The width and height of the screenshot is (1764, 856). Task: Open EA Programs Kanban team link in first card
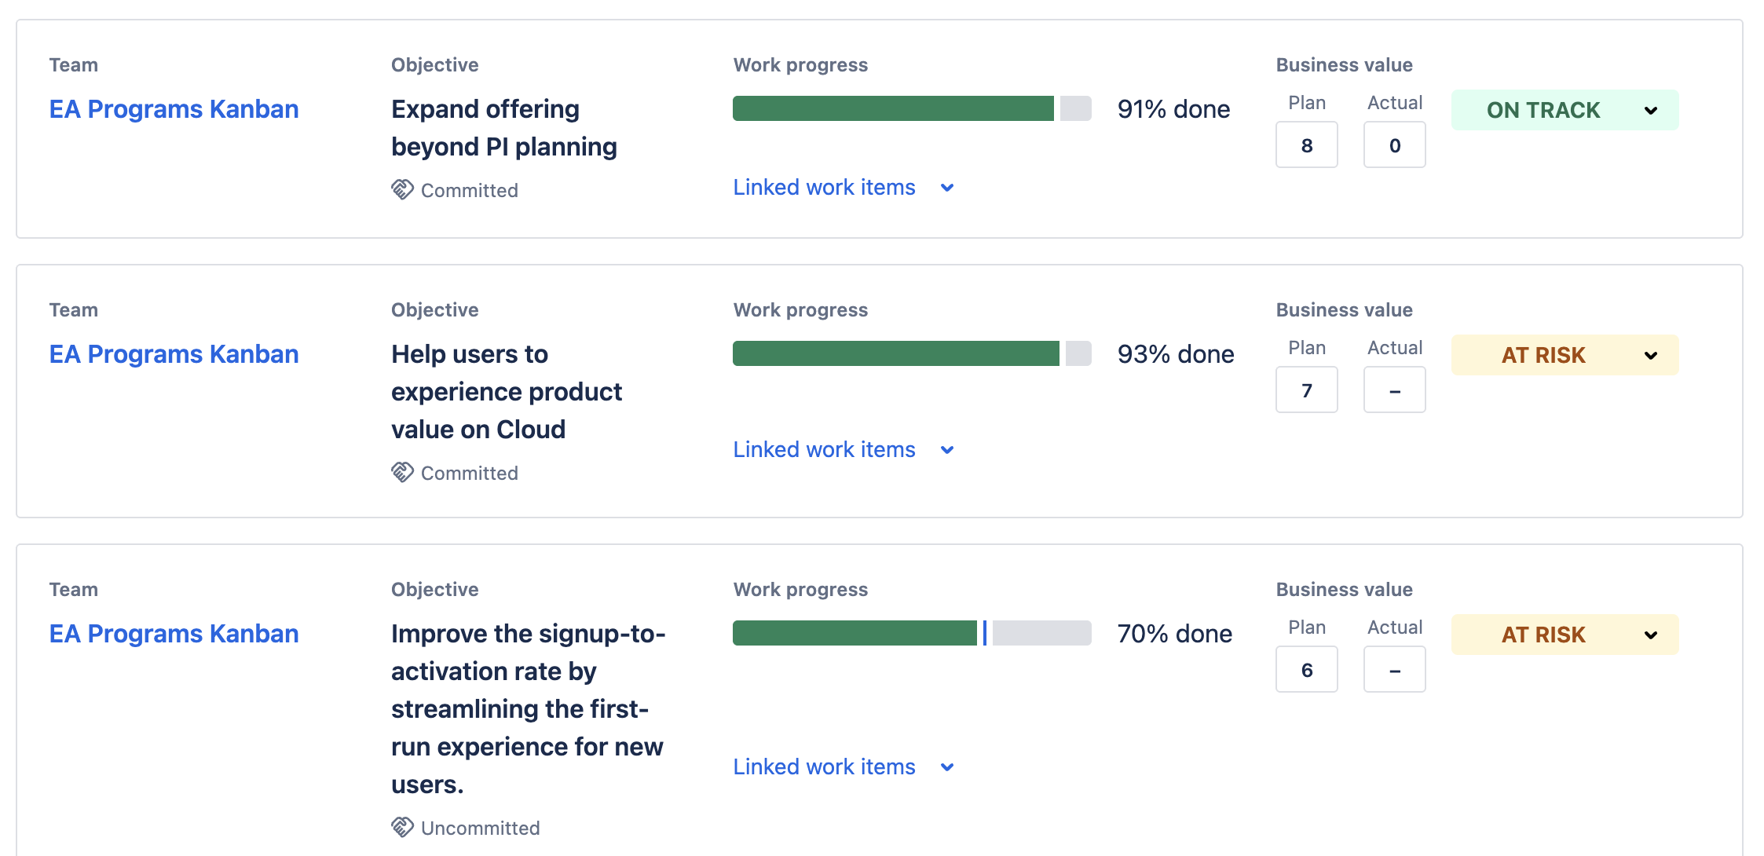(174, 109)
